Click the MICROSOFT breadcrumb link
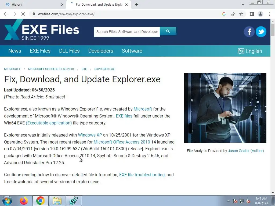The height and width of the screenshot is (206, 275). 12,69
